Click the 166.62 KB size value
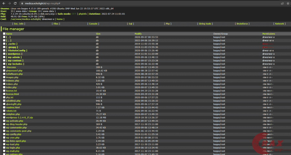The height and width of the screenshot is (155, 291). point(101,71)
